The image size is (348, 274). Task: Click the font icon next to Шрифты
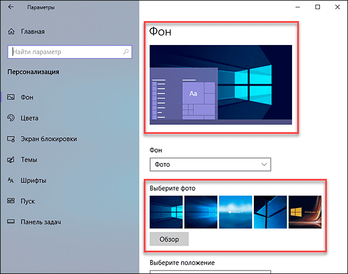click(x=11, y=181)
